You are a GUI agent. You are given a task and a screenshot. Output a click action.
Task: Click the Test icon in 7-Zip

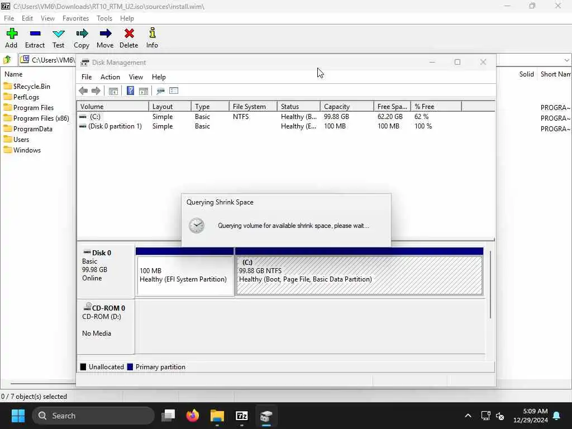click(x=58, y=38)
